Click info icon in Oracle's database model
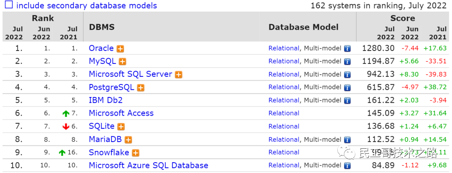 click(x=347, y=48)
